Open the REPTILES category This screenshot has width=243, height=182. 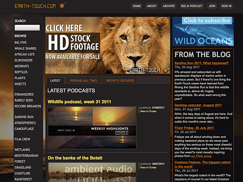click(x=21, y=72)
